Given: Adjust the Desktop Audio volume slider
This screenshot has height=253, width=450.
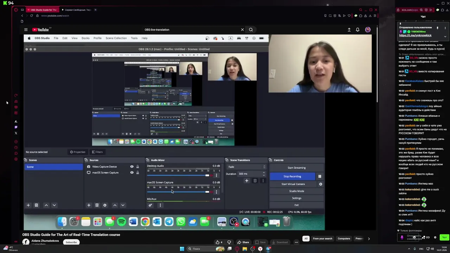Looking at the screenshot, I should [178, 175].
